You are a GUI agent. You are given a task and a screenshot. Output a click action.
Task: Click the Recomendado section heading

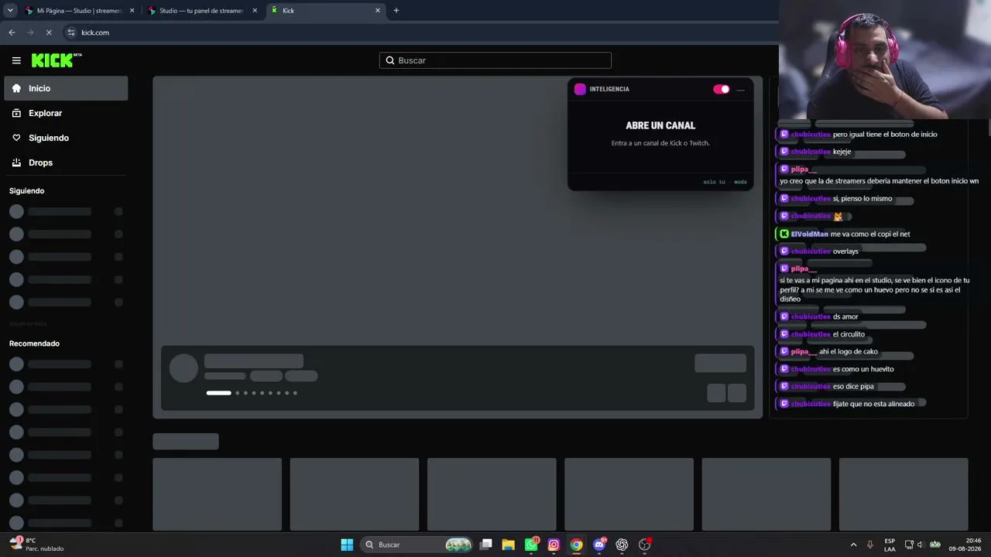coord(34,343)
